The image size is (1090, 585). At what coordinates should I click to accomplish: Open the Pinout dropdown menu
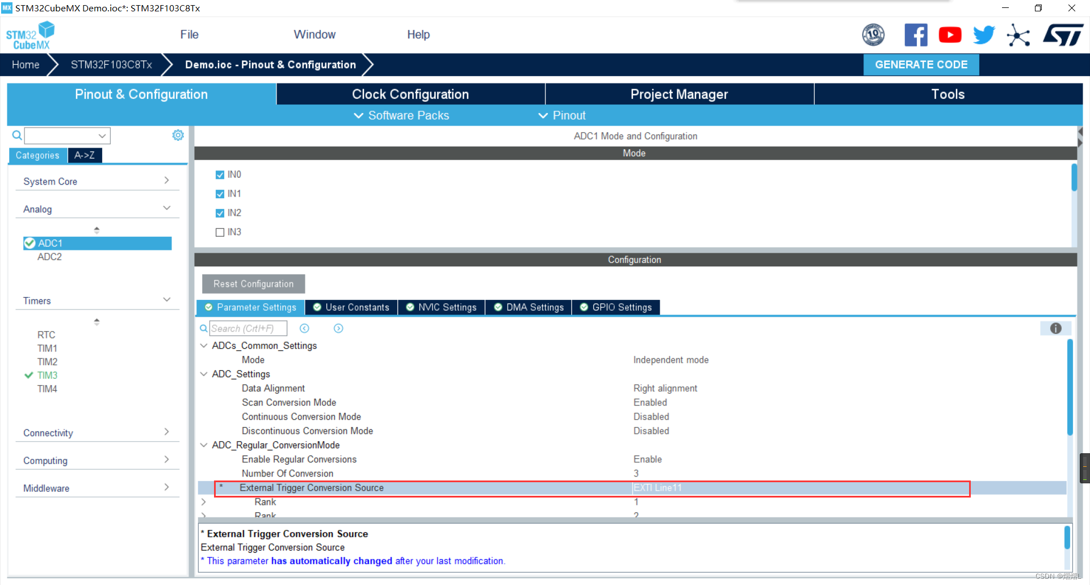561,115
